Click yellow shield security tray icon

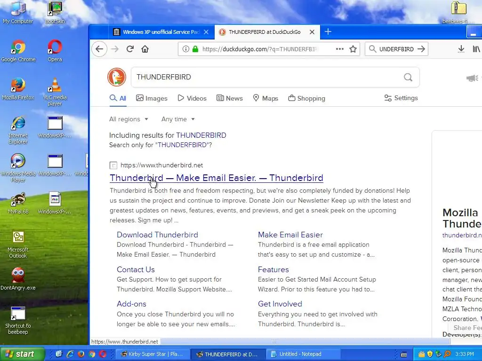[429, 354]
